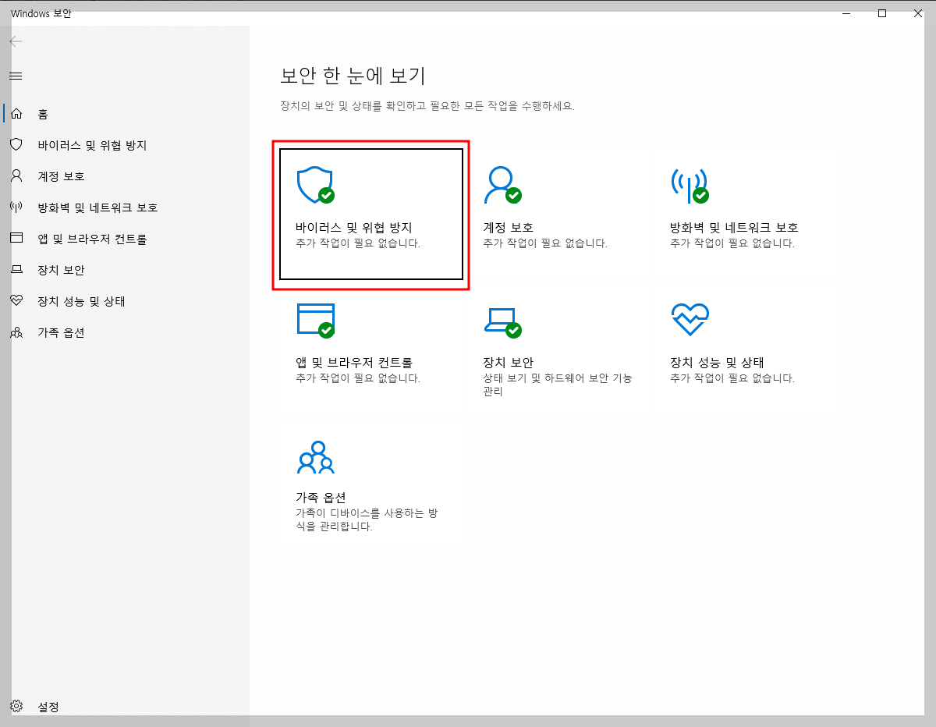Open 가족 옵션 in the sidebar
This screenshot has width=936, height=727.
tap(61, 332)
